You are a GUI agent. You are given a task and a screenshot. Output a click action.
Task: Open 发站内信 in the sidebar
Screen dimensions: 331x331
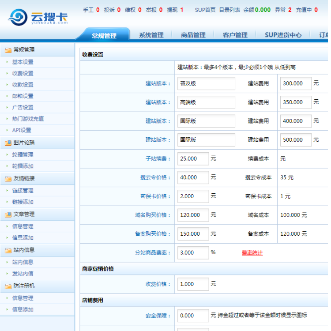[23, 274]
